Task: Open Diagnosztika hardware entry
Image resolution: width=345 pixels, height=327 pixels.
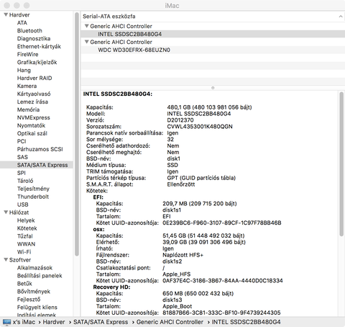Action: click(34, 39)
